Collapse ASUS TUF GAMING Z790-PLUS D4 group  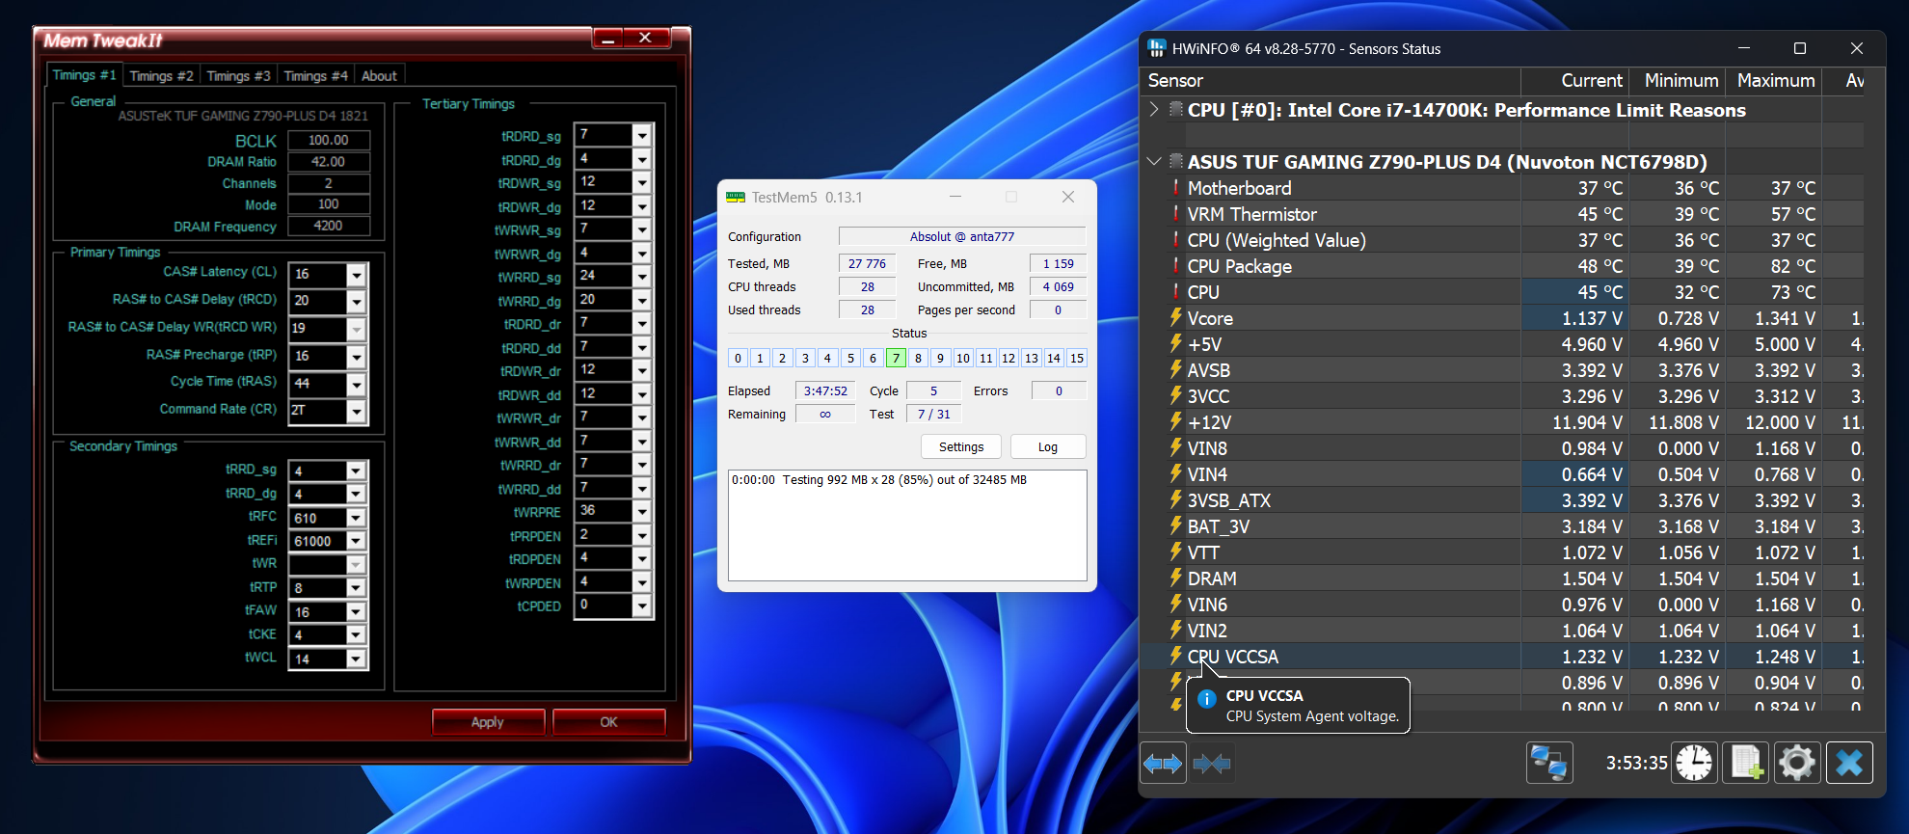(x=1154, y=162)
